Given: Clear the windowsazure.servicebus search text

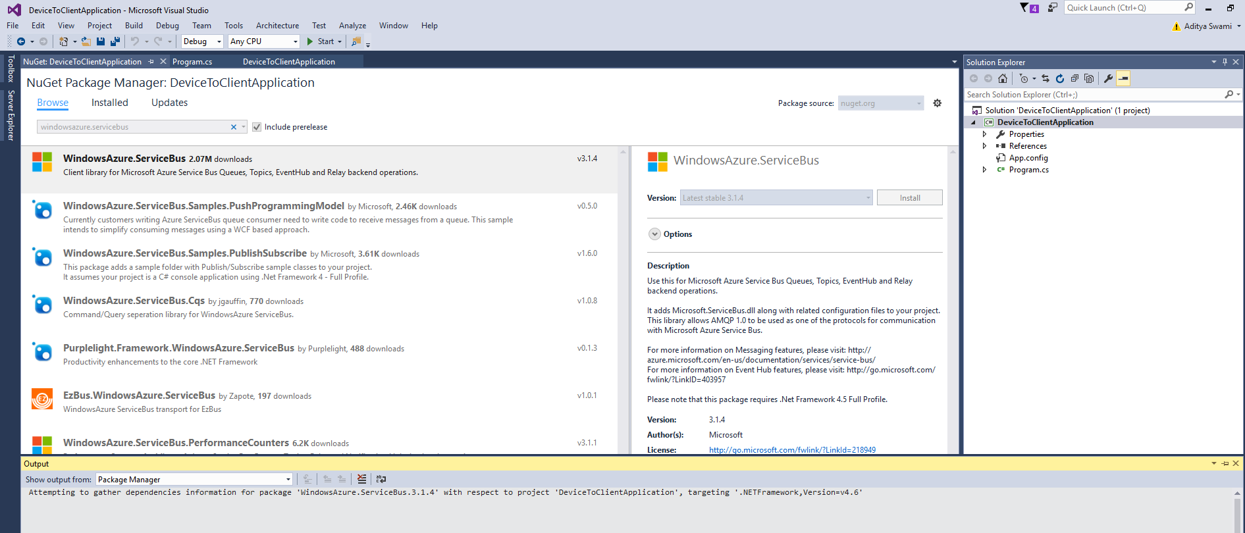Looking at the screenshot, I should tap(233, 127).
